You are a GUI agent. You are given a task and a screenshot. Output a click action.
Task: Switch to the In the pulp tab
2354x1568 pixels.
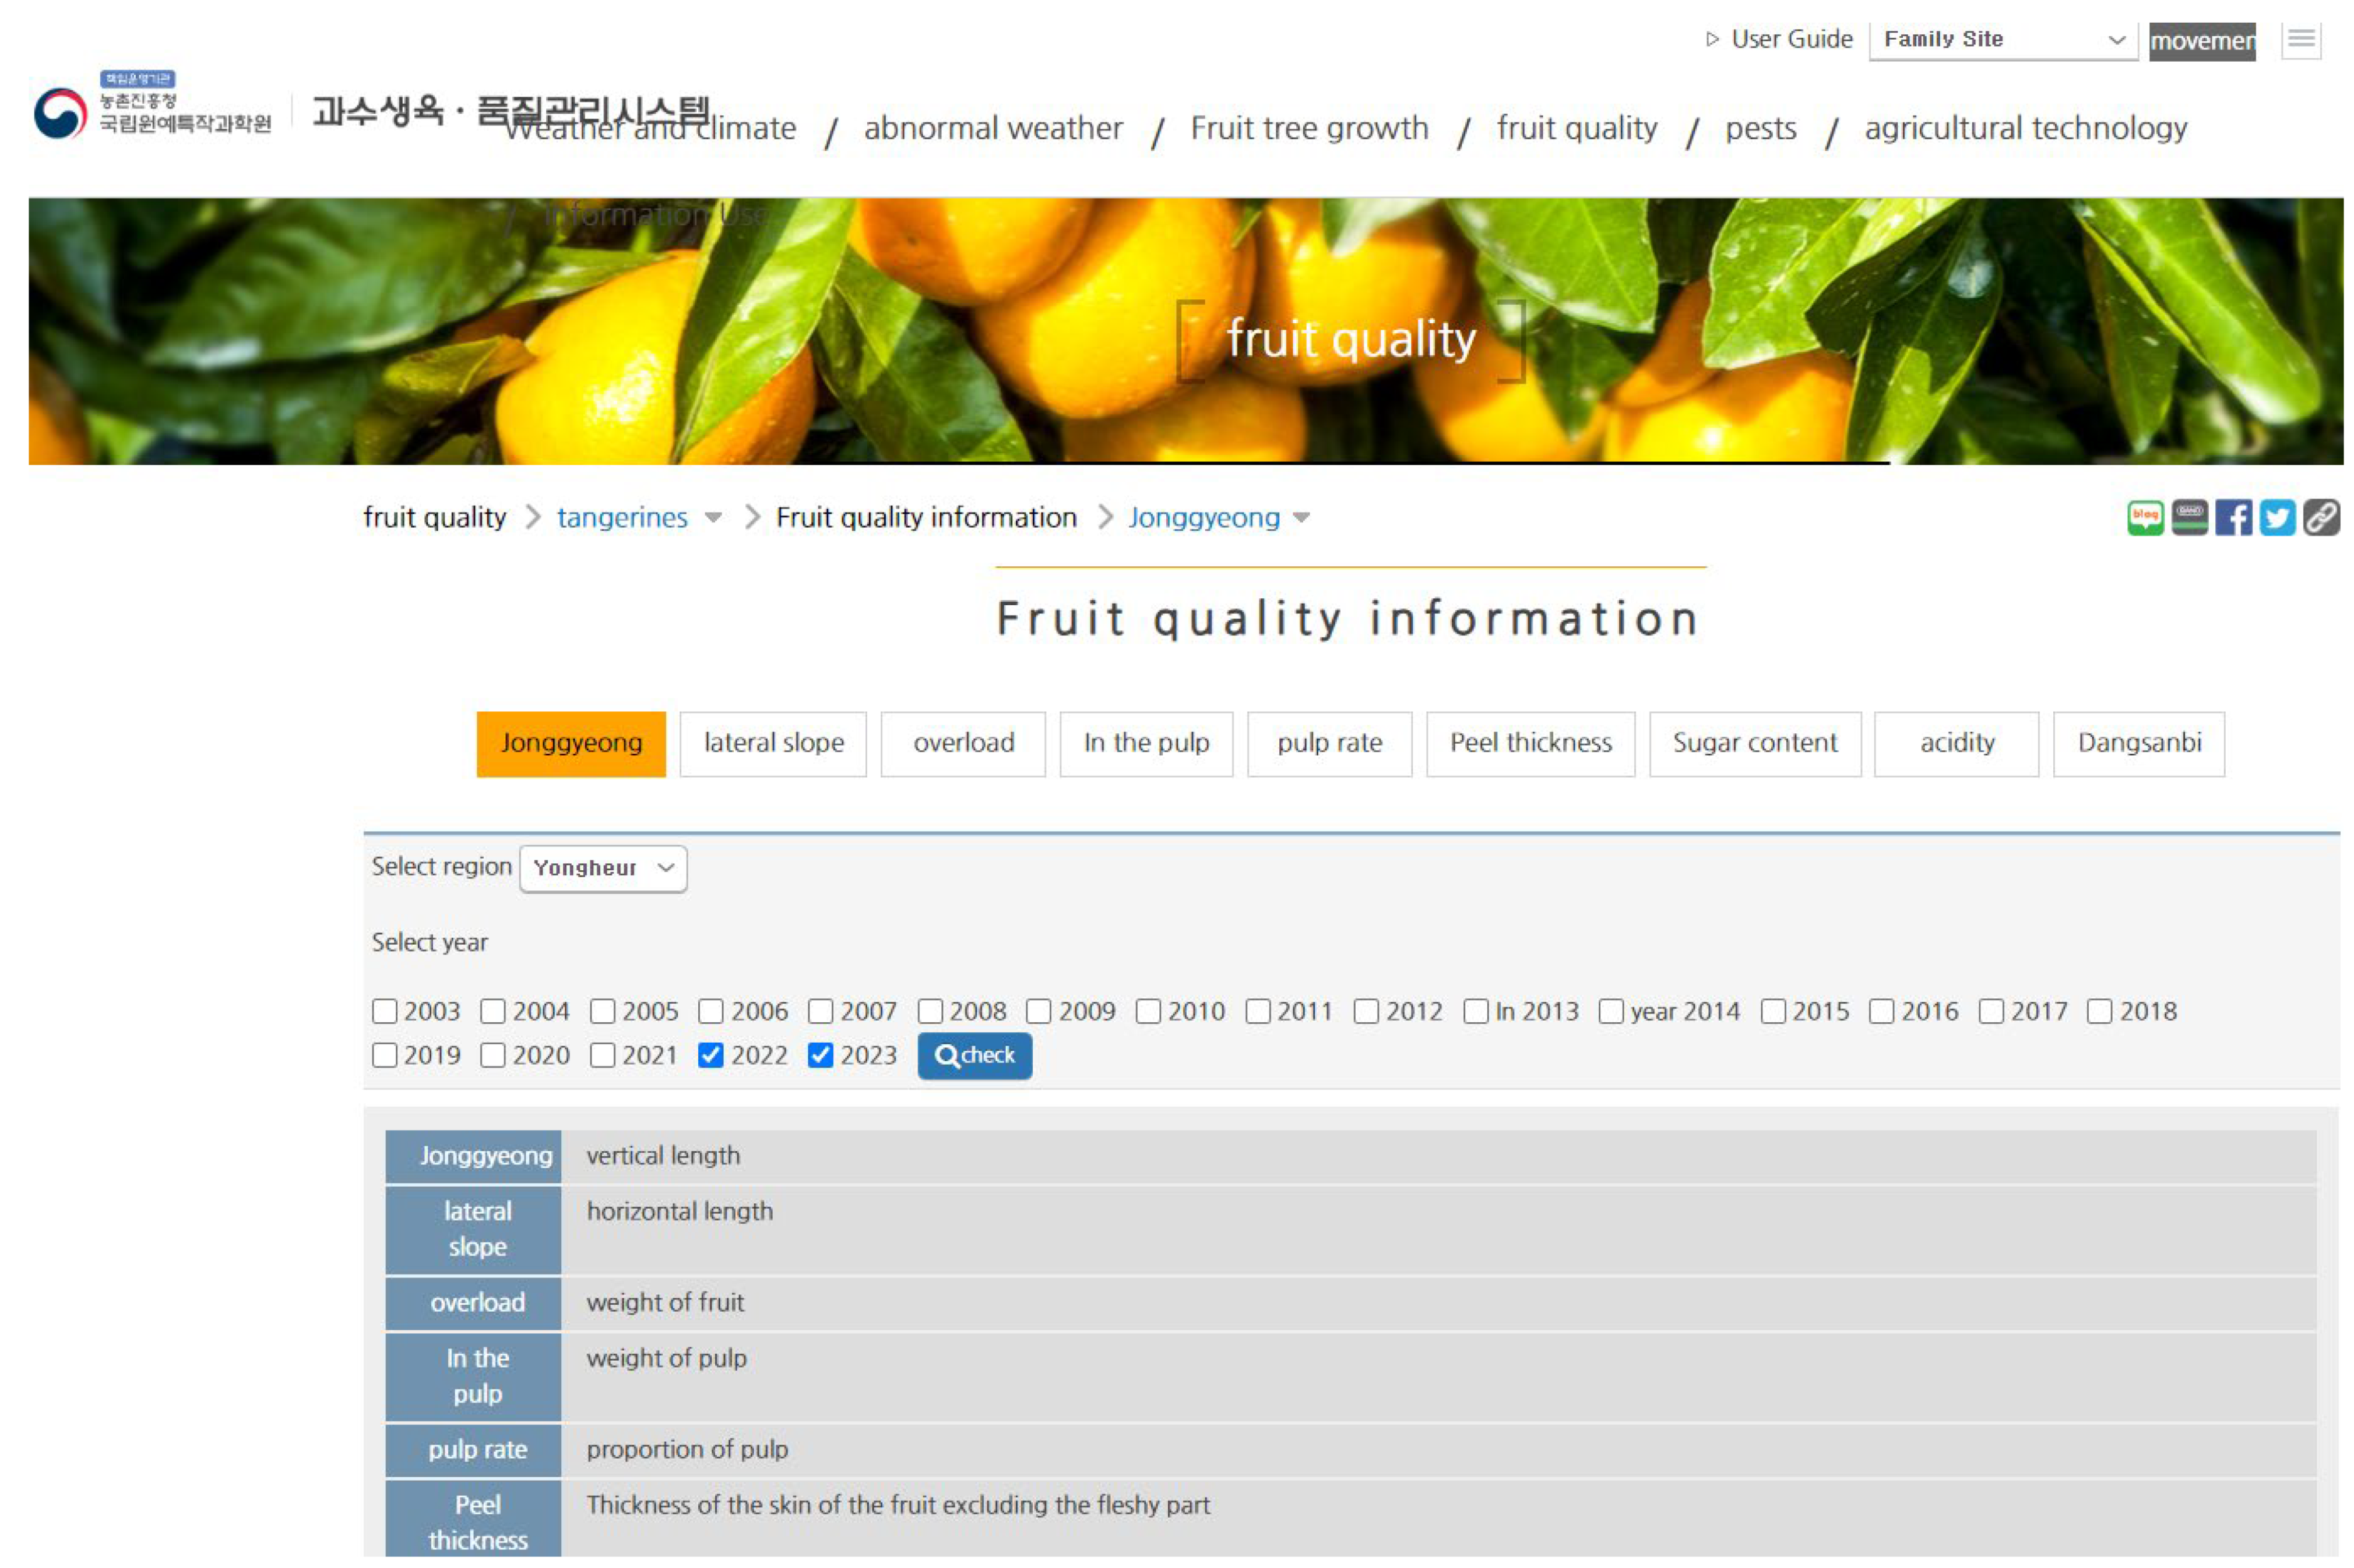click(x=1145, y=743)
